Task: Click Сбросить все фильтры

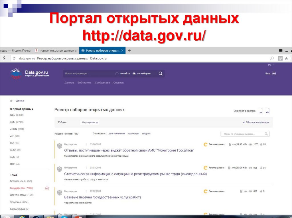Action: tap(256, 122)
